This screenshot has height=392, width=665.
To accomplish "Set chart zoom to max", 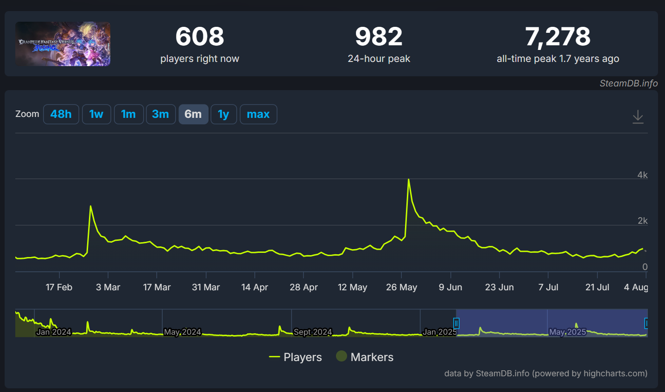I will pyautogui.click(x=258, y=114).
